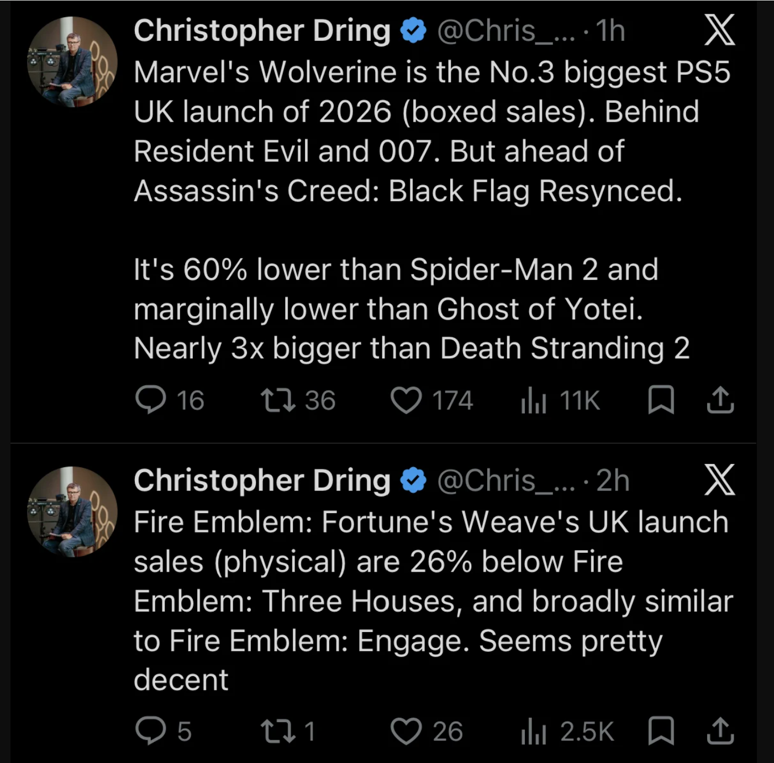The height and width of the screenshot is (763, 774).
Task: Bookmark the Fire Emblem tweet
Action: 661,731
